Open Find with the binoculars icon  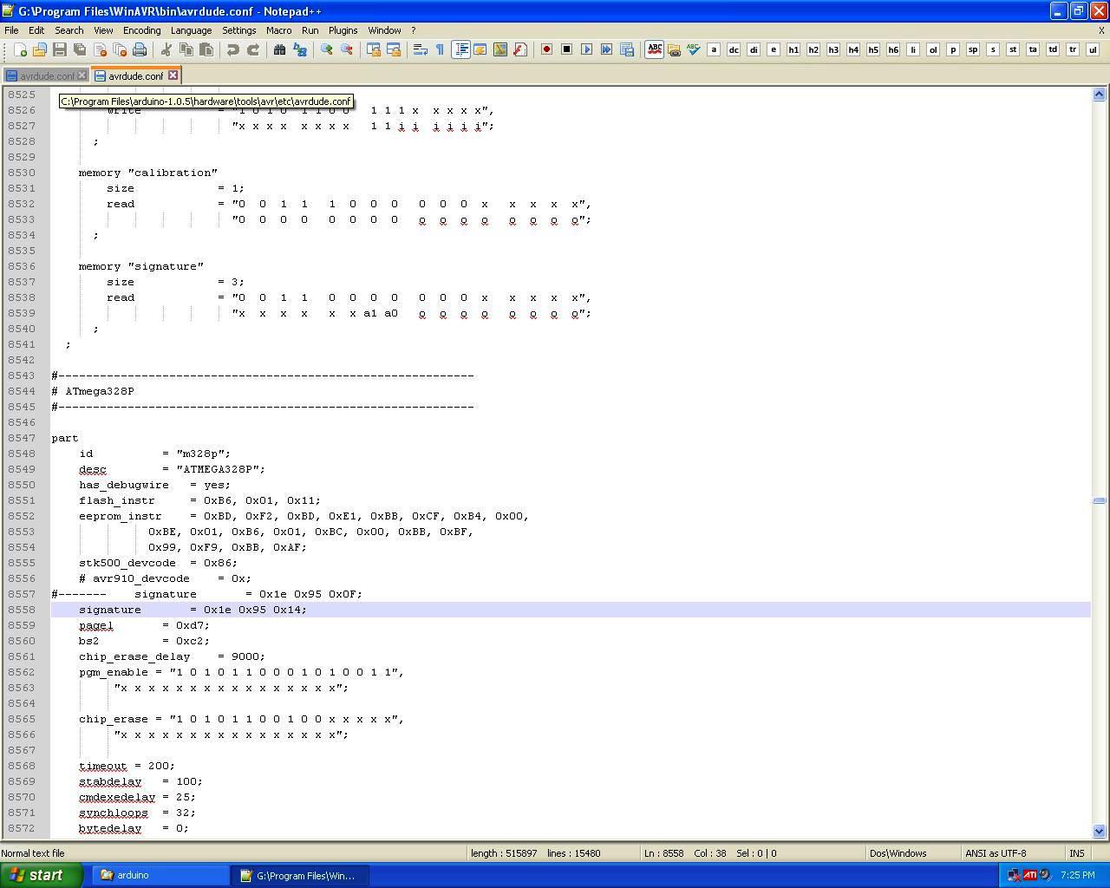tap(280, 49)
